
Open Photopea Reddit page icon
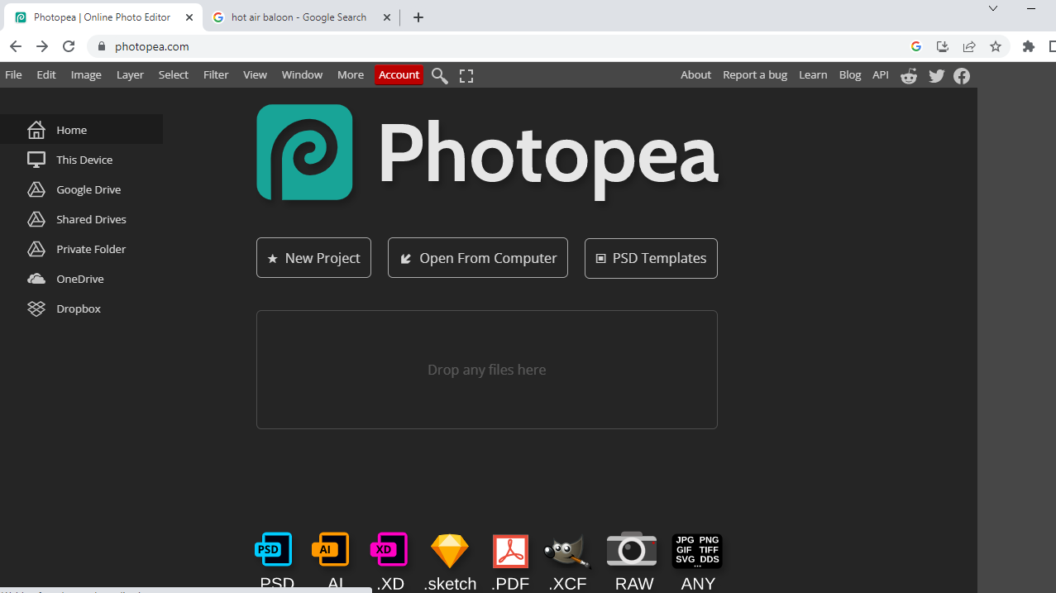pyautogui.click(x=909, y=76)
